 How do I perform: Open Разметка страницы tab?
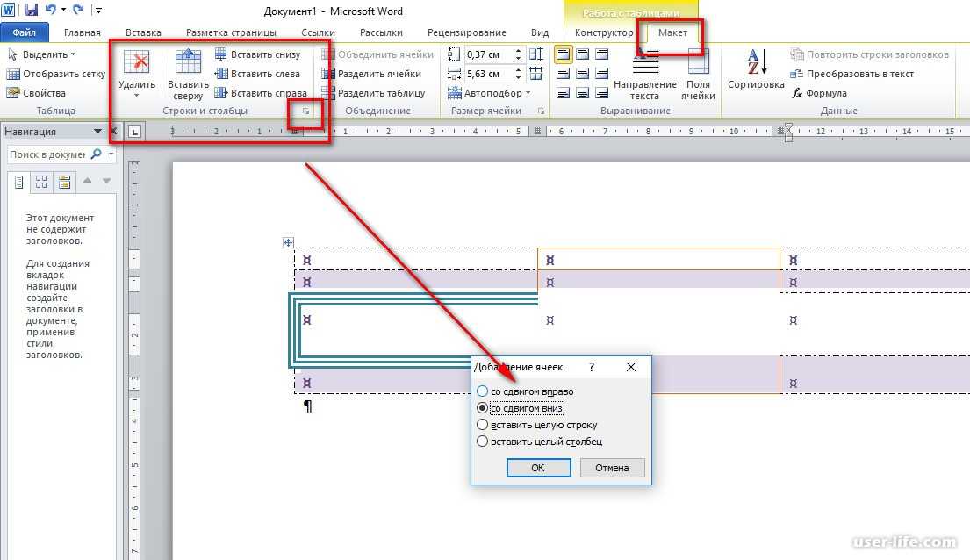pos(231,32)
